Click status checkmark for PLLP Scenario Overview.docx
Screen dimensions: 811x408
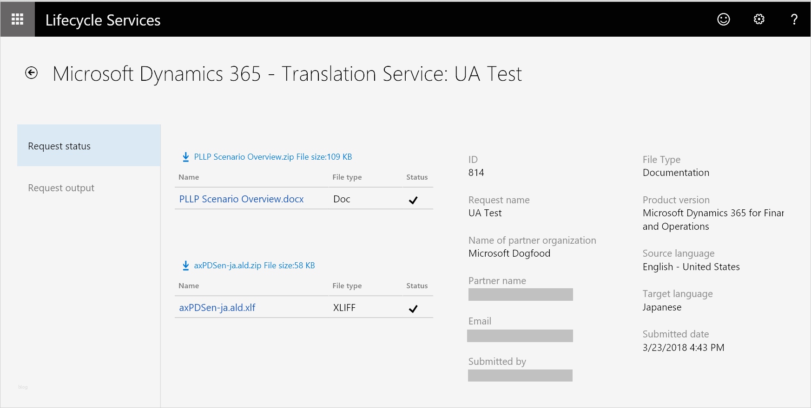(413, 200)
